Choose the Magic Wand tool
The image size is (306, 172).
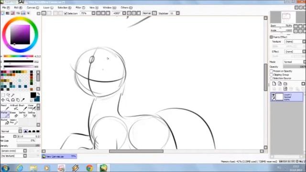(13, 95)
